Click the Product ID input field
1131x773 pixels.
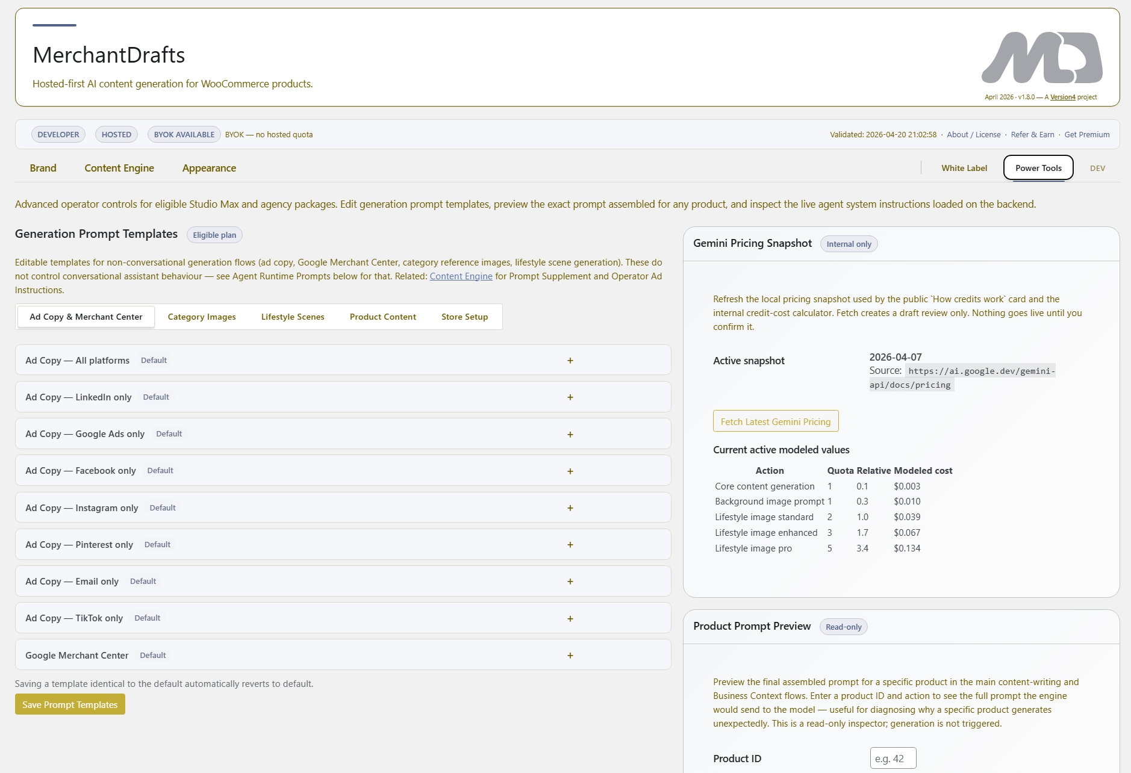pos(893,758)
